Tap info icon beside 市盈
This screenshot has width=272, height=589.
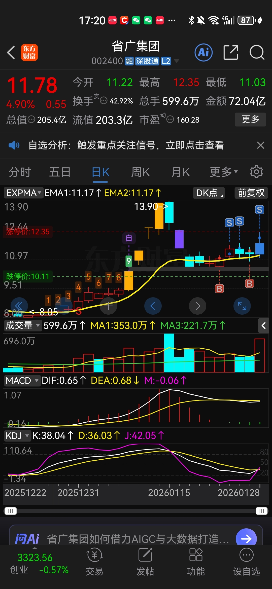coord(170,119)
